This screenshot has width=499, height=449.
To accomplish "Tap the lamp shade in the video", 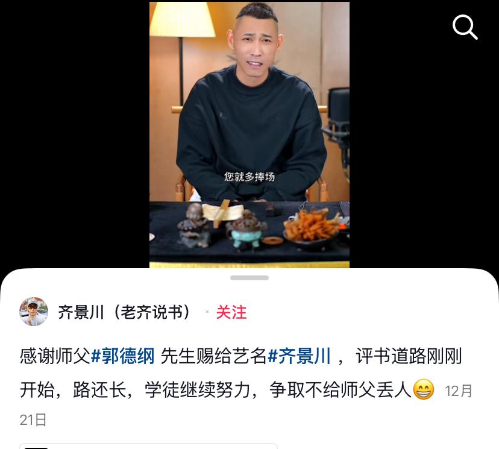I will tap(182, 19).
